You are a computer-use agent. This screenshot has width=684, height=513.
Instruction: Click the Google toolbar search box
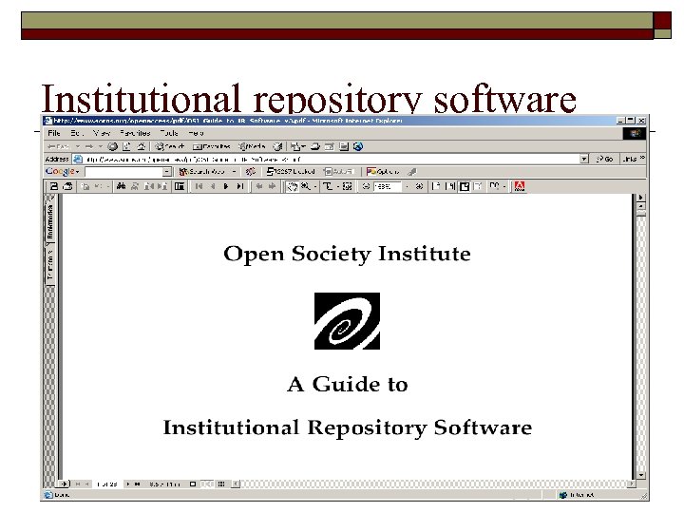point(123,172)
